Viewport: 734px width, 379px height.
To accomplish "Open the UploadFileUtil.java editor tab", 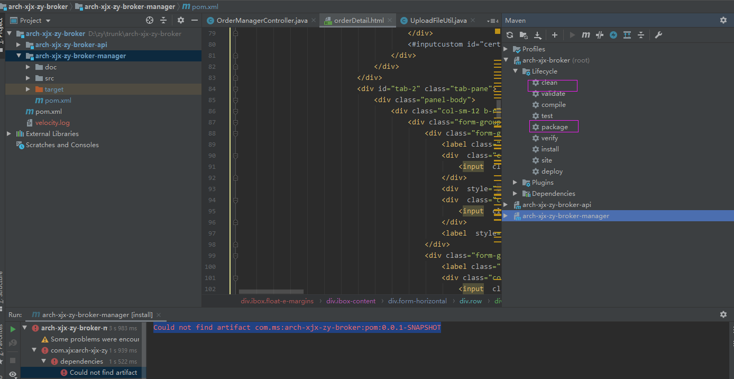I will pos(440,20).
